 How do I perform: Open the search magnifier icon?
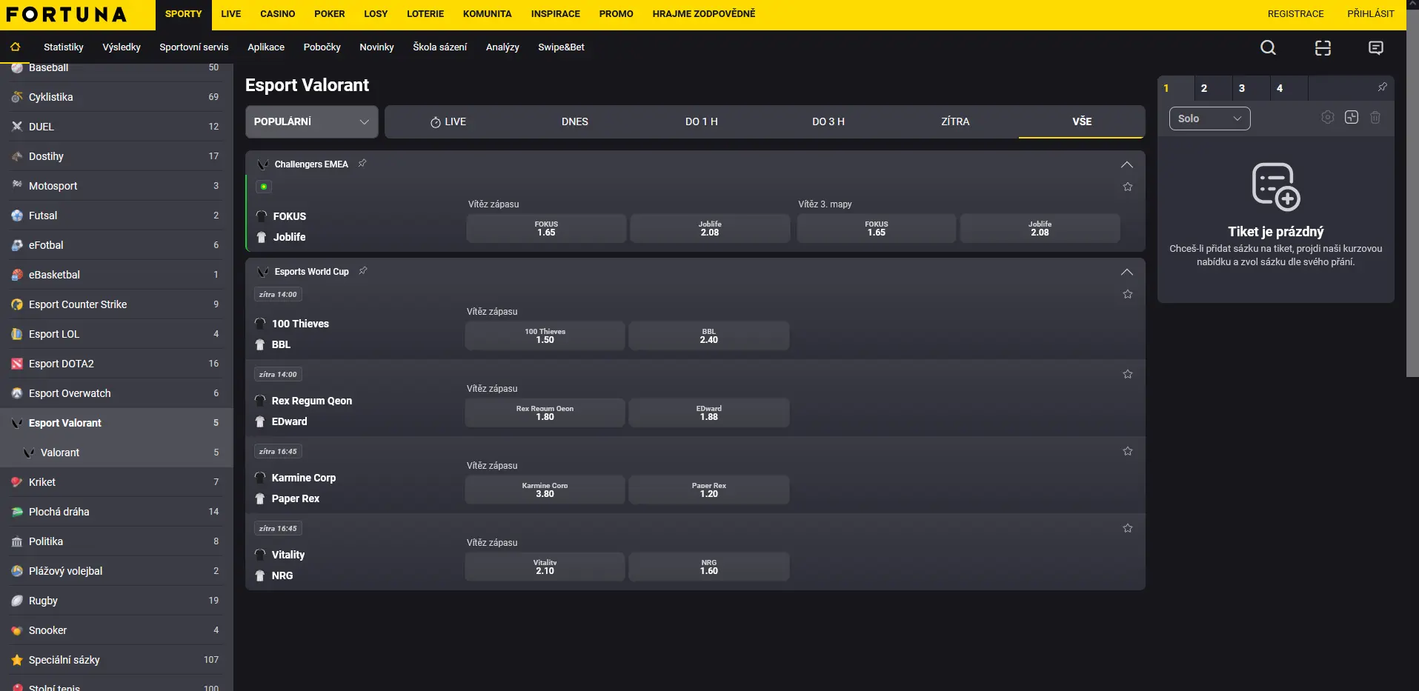[1268, 47]
